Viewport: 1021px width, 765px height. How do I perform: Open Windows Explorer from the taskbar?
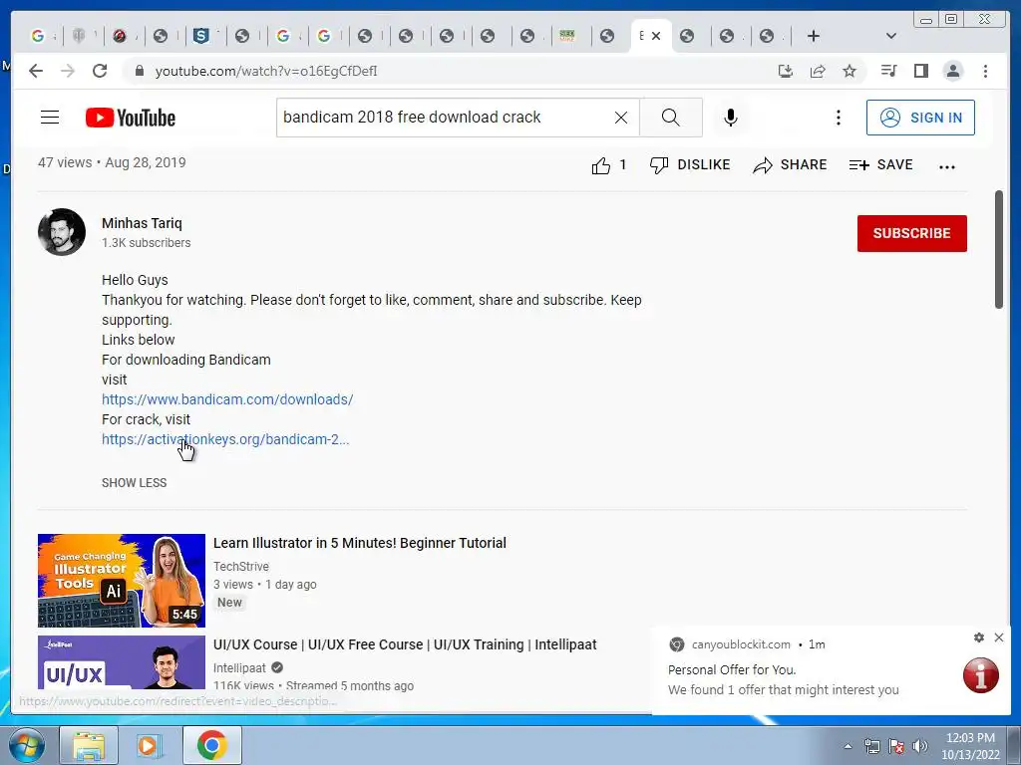(89, 745)
